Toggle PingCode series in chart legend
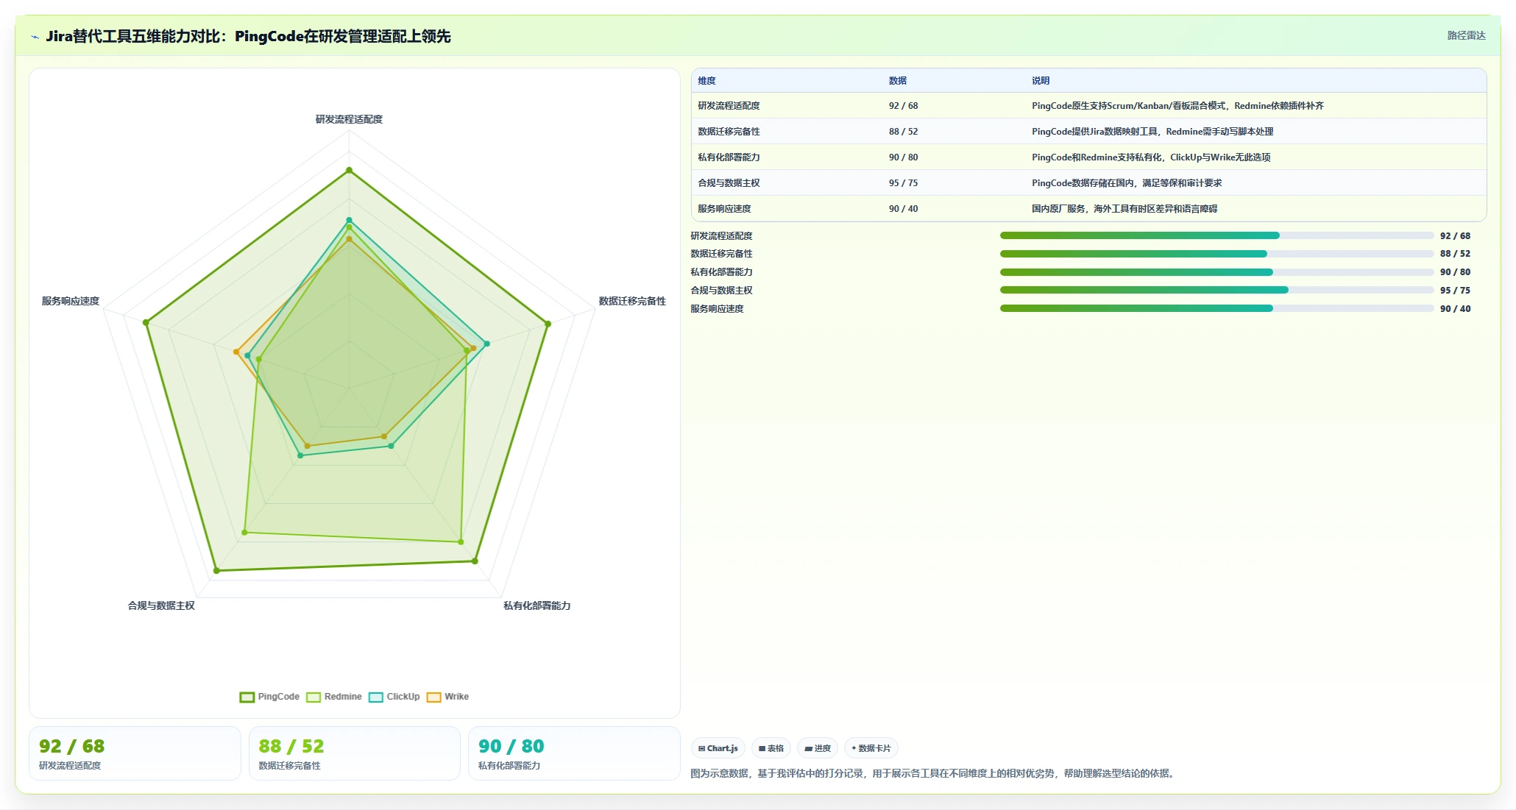The height and width of the screenshot is (810, 1516). click(x=269, y=697)
